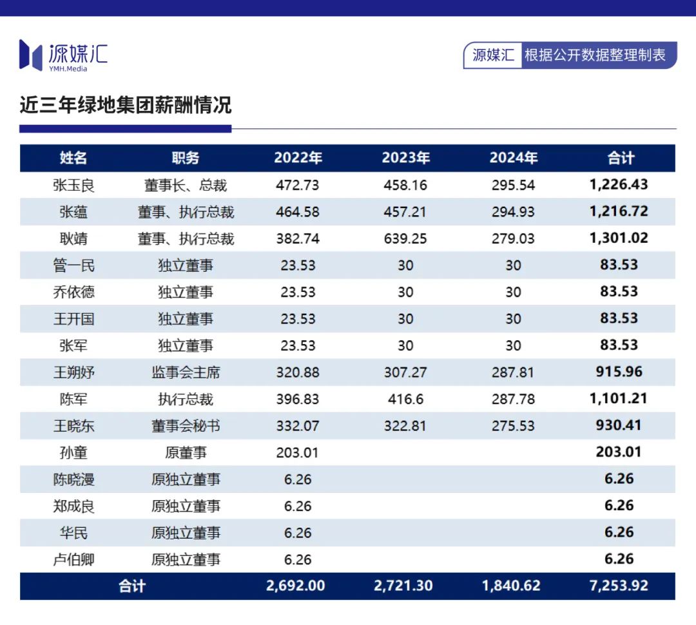
Task: Select the 2023年 column header
Action: click(x=406, y=158)
